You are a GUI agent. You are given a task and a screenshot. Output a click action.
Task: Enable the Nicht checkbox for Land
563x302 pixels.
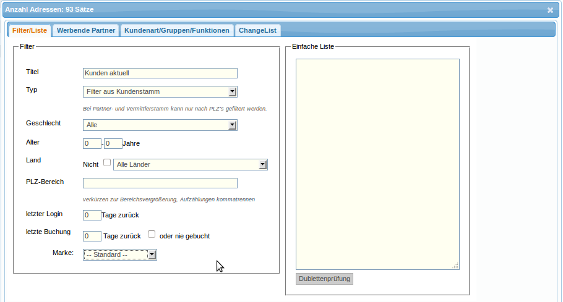point(106,163)
